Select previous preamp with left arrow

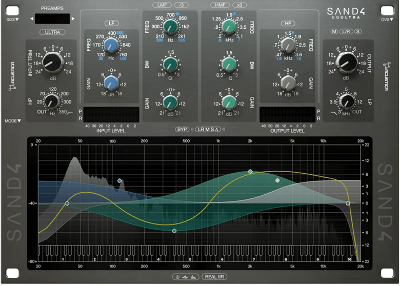pos(32,18)
